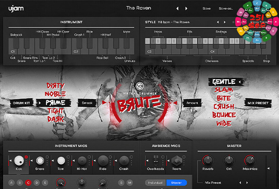
Task: Click the Amount label button
Action: tap(192, 103)
